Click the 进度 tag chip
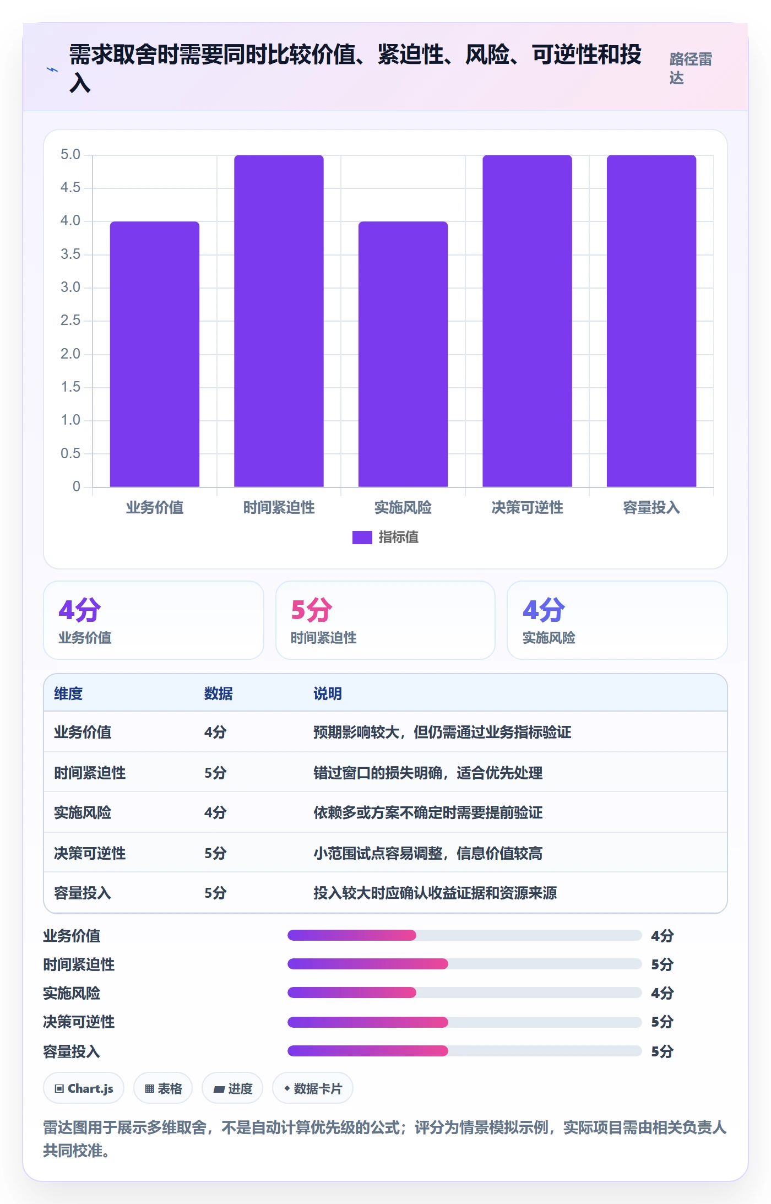The width and height of the screenshot is (771, 1204). coord(232,1088)
